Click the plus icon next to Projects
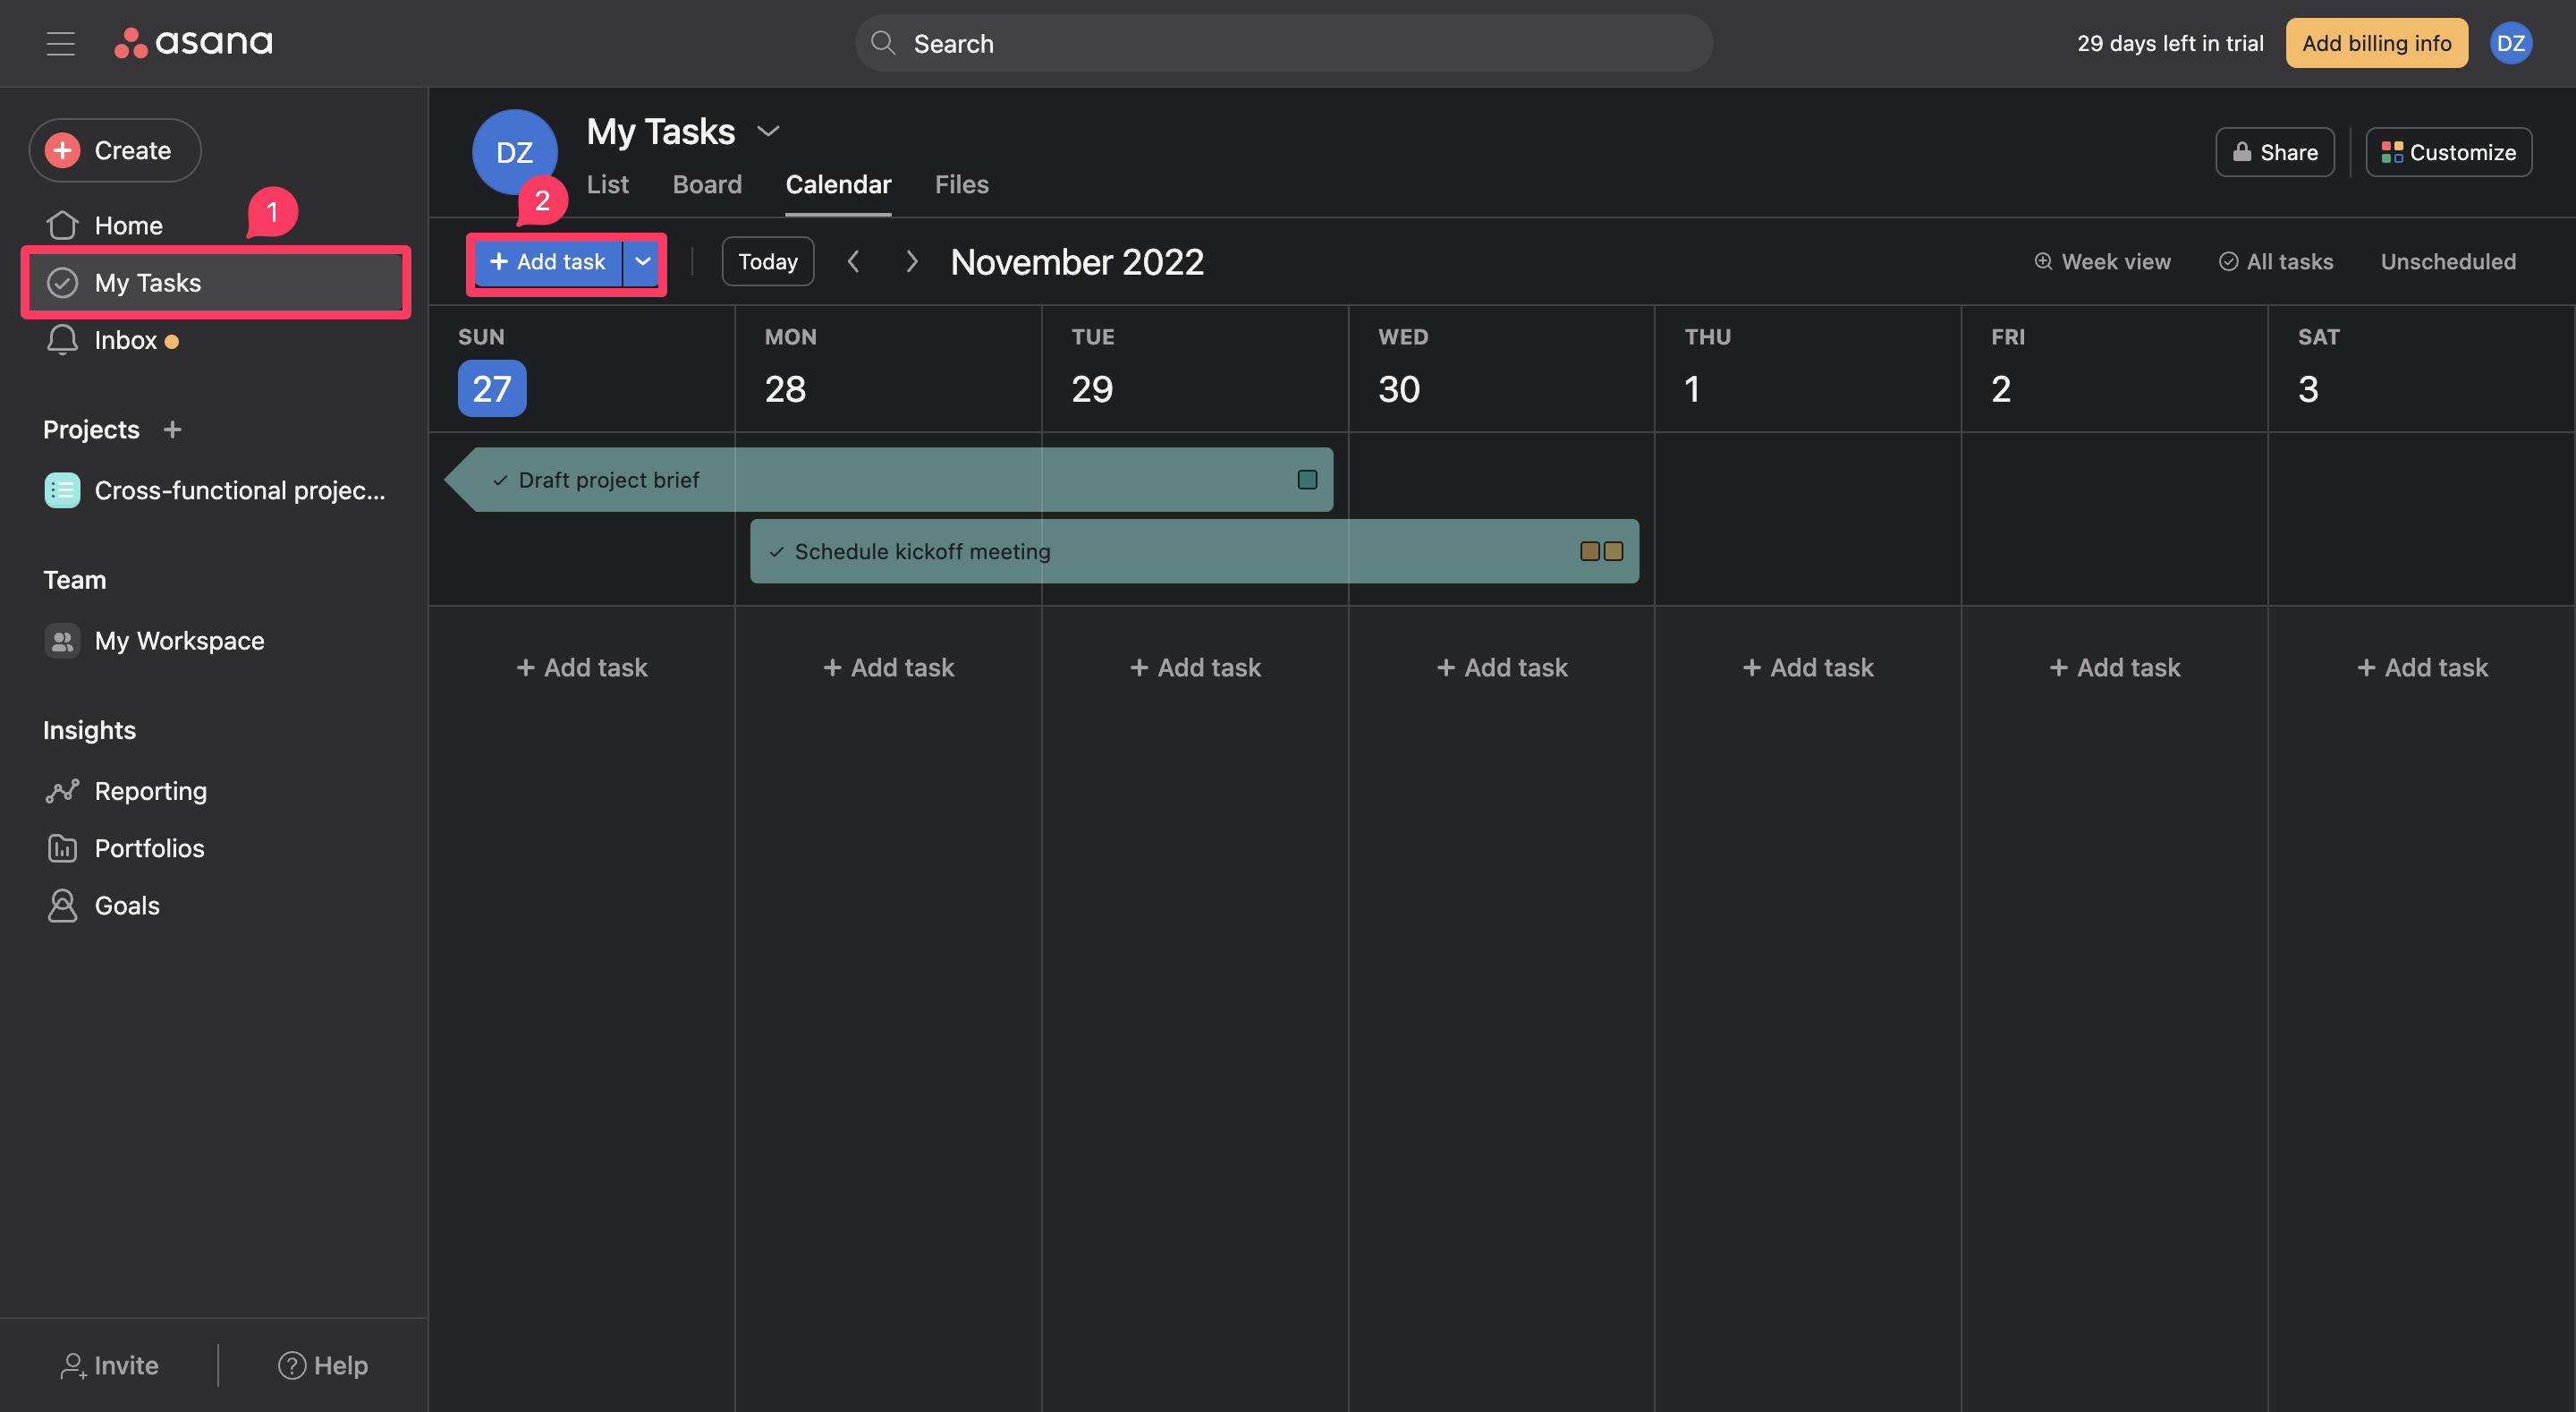 172,430
